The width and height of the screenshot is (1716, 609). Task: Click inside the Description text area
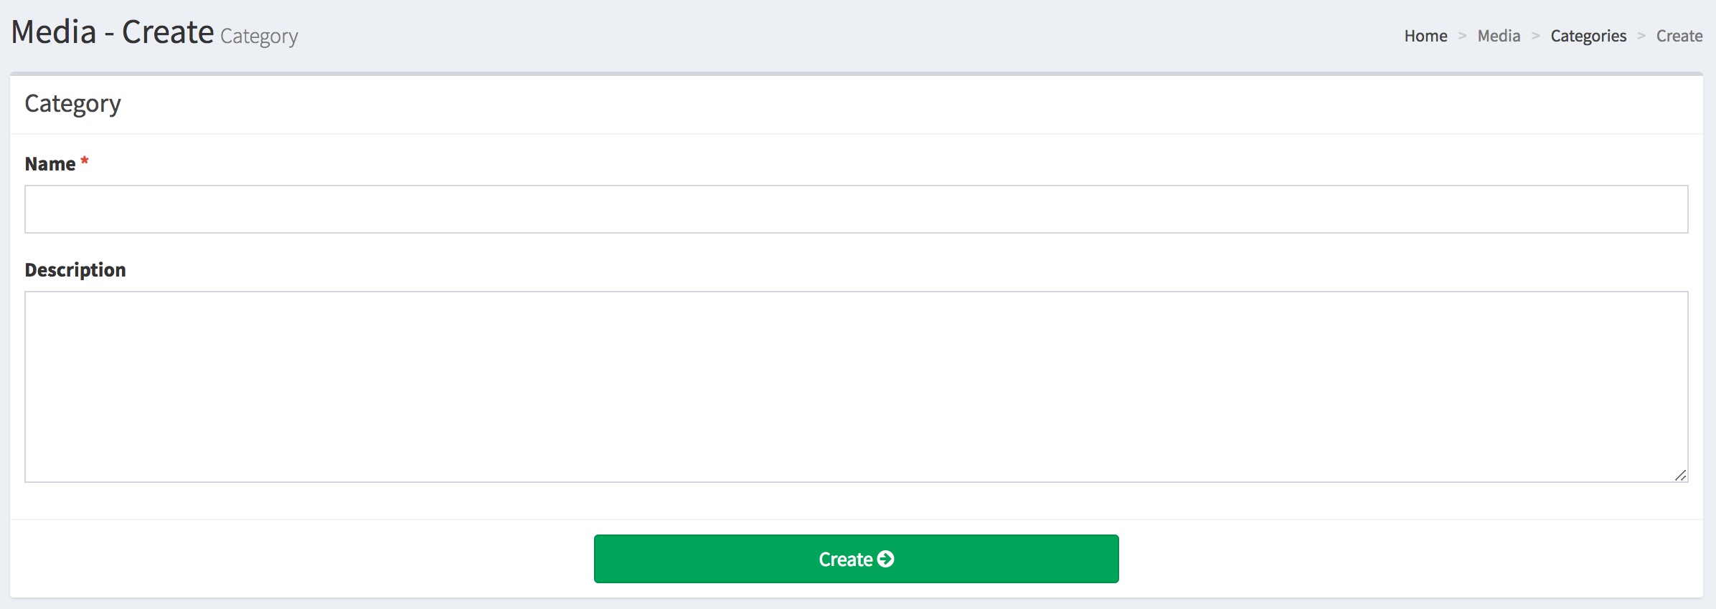tap(856, 386)
